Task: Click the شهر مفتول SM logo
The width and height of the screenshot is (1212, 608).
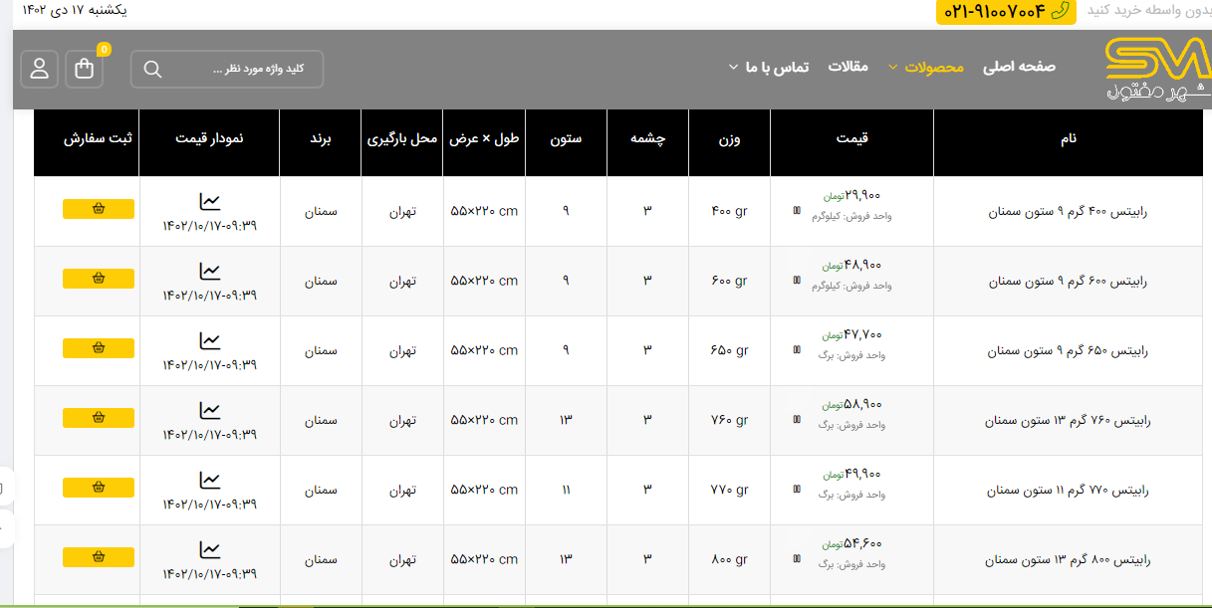Action: pyautogui.click(x=1157, y=70)
